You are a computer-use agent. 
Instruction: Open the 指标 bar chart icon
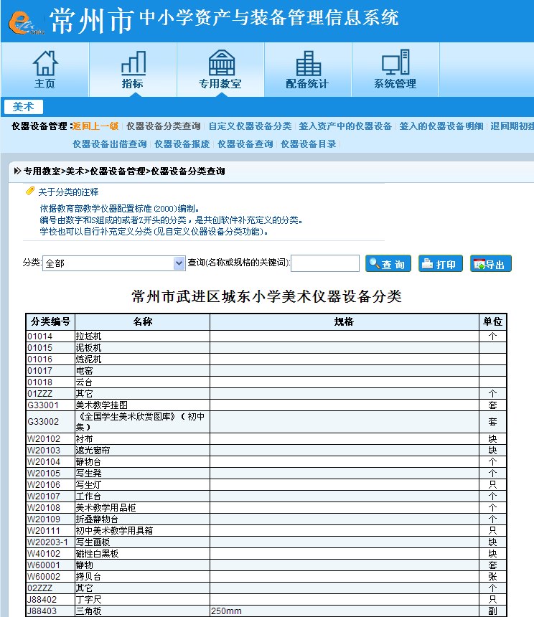pos(133,63)
